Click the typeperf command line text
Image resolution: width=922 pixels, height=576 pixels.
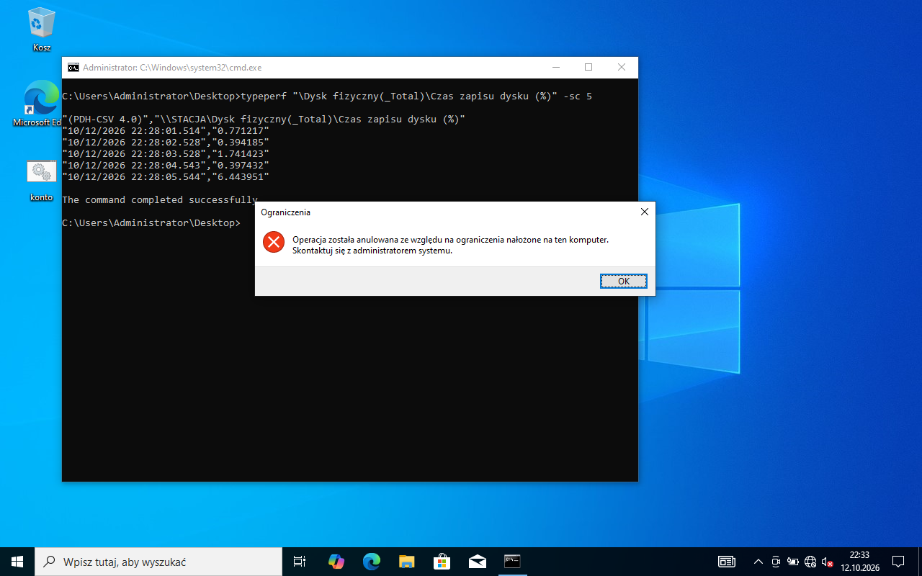coord(416,96)
